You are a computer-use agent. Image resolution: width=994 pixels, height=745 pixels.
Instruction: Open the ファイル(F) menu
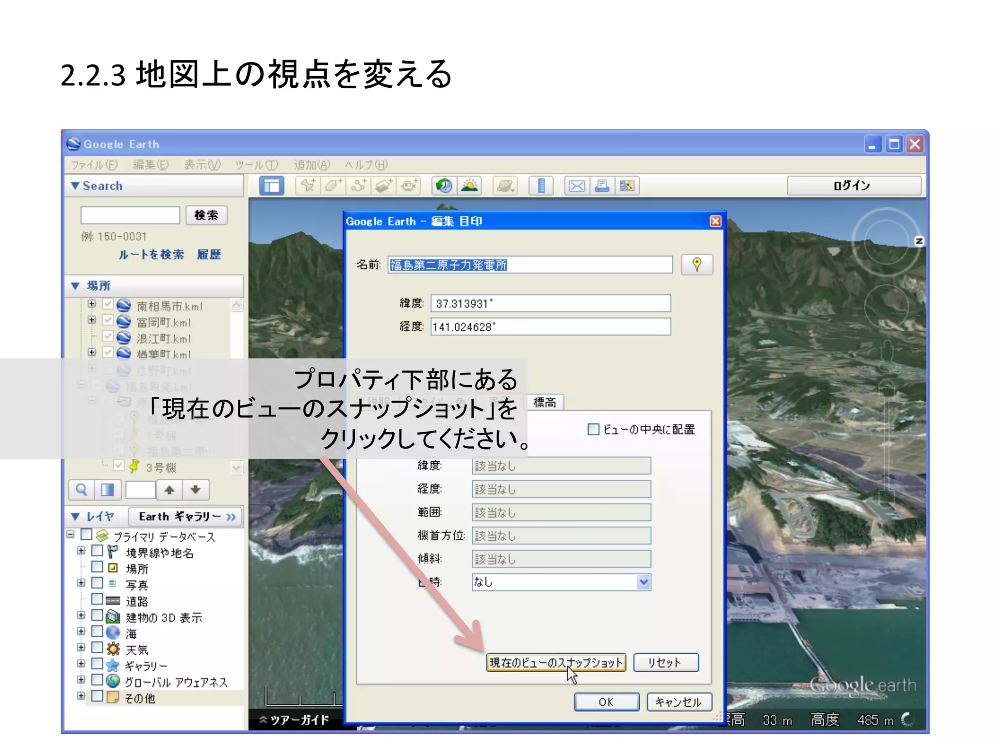pos(94,165)
